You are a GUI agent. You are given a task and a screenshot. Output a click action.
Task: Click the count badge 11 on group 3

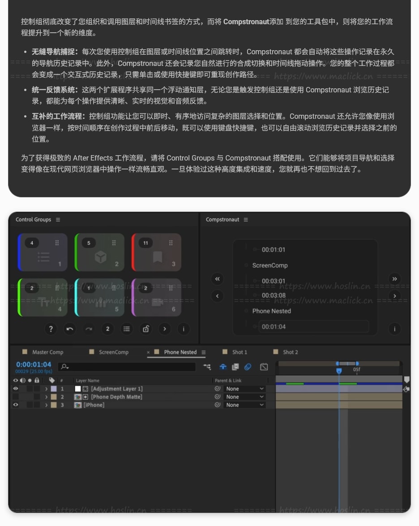(x=145, y=243)
